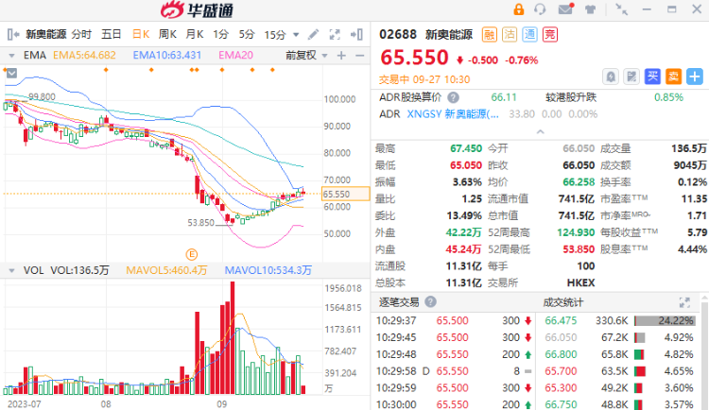Switch to 五日 five-day chart
This screenshot has height=410, width=709.
point(112,34)
